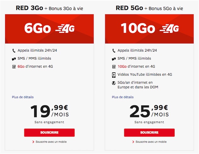The height and width of the screenshot is (154, 199).
Task: Click the phone icon in the 6Go plan
Action: [14, 51]
